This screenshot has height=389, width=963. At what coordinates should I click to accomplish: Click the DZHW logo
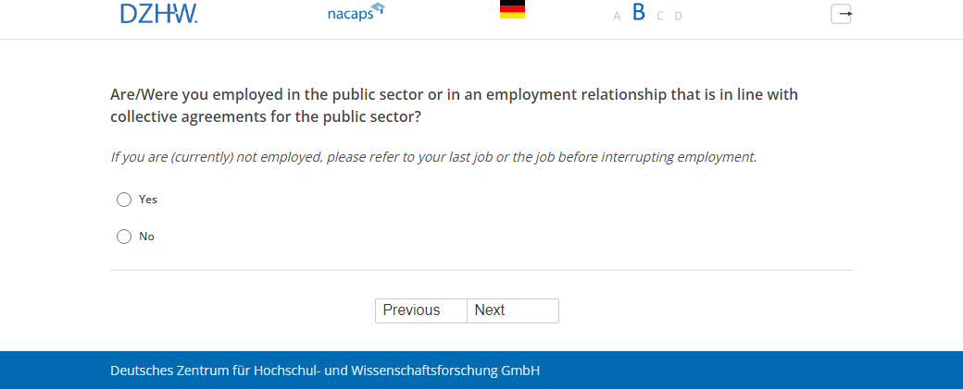[158, 13]
